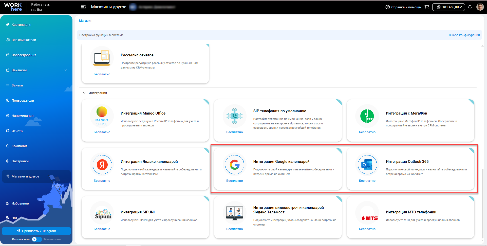Open Интеграция с МегаФон title
487x246 pixels.
click(x=406, y=113)
